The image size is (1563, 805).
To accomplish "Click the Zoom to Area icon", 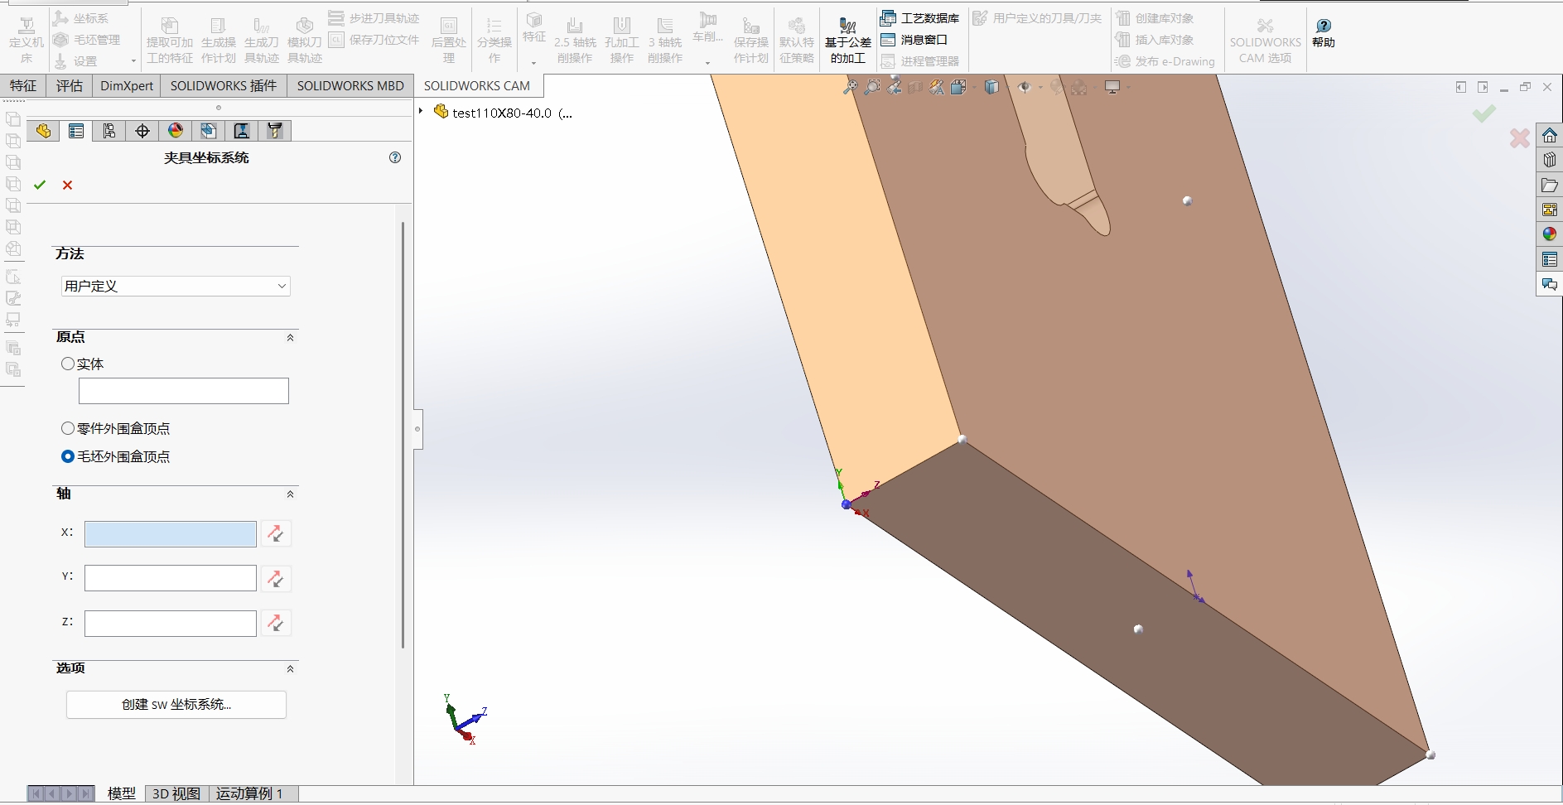I will pos(872,87).
